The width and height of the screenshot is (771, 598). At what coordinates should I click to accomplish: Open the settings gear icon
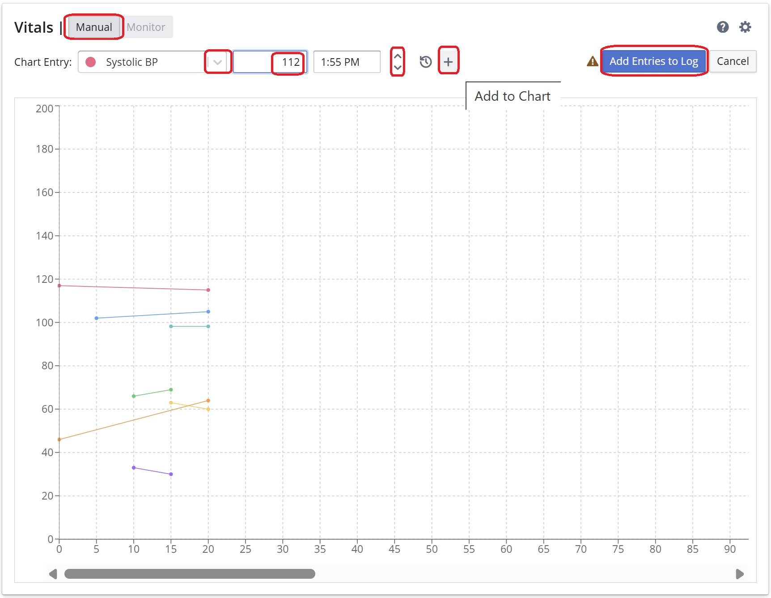(745, 27)
